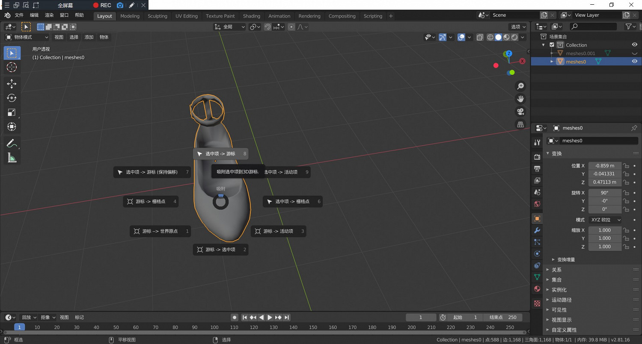The image size is (642, 344).
Task: Open the Modifiers wrench properties tab
Action: point(537,230)
